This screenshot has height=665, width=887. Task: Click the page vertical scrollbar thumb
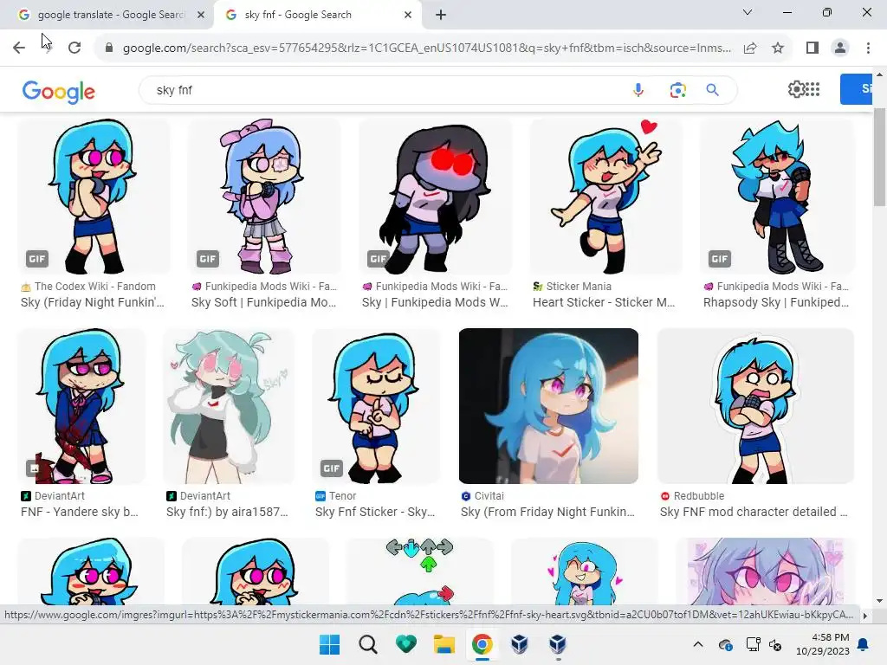pyautogui.click(x=880, y=157)
